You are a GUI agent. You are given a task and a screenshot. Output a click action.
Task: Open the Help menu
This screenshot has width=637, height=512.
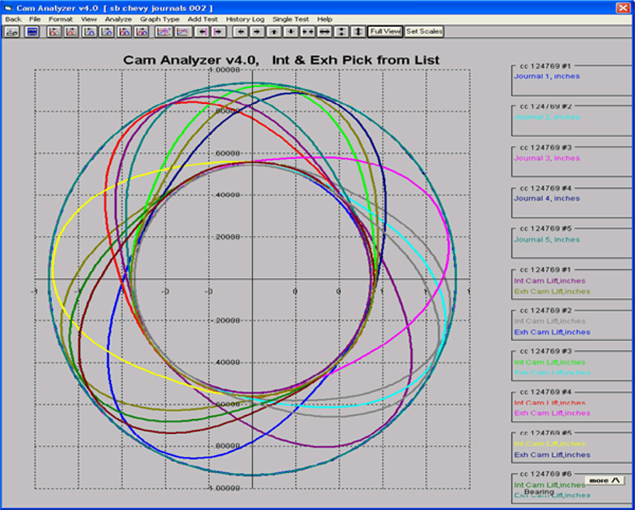(x=324, y=19)
